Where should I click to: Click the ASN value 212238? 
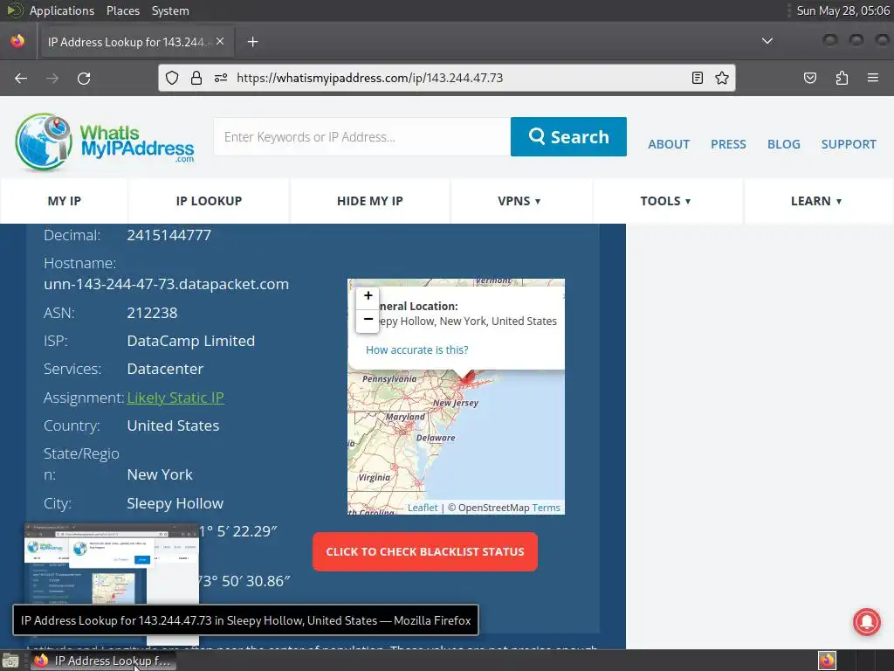(x=152, y=313)
